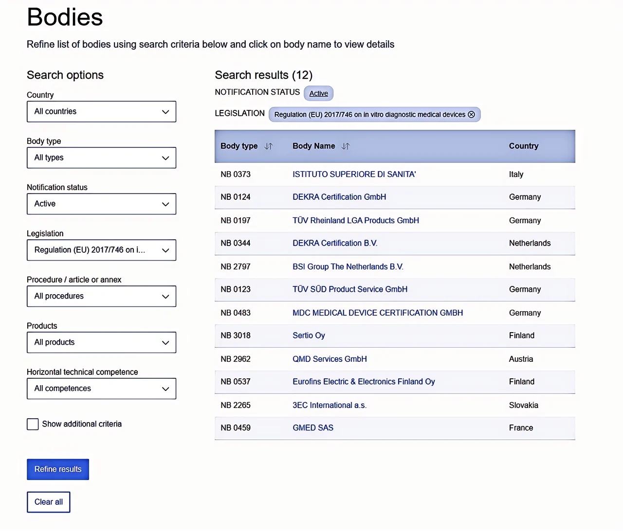Remove the Regulation (EU) 2017/746 legislation filter chip
This screenshot has width=623, height=531.
[471, 115]
